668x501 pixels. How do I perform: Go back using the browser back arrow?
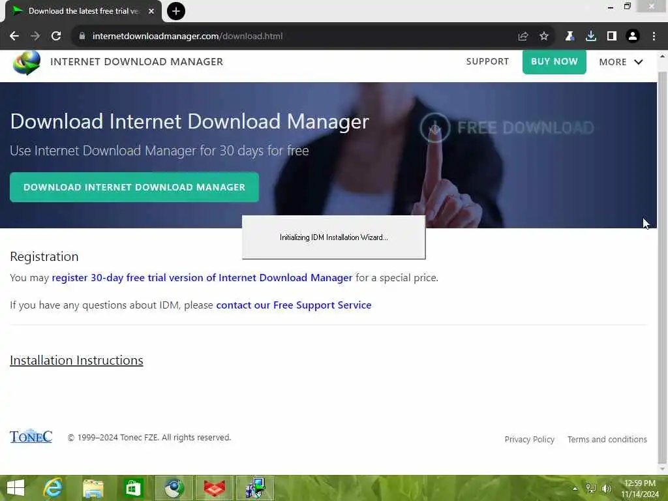tap(14, 37)
